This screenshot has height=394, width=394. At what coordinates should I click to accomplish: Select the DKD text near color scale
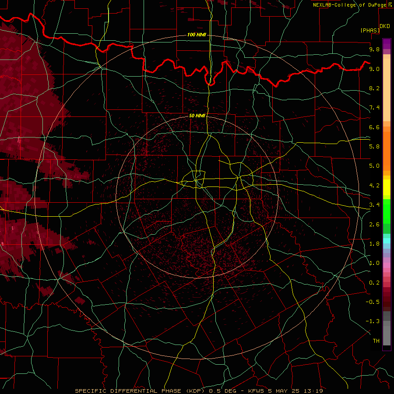pos(385,26)
